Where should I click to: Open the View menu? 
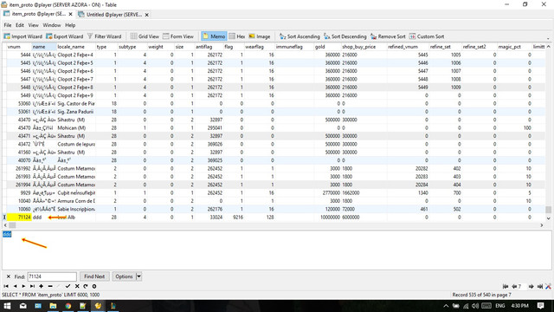[x=33, y=25]
